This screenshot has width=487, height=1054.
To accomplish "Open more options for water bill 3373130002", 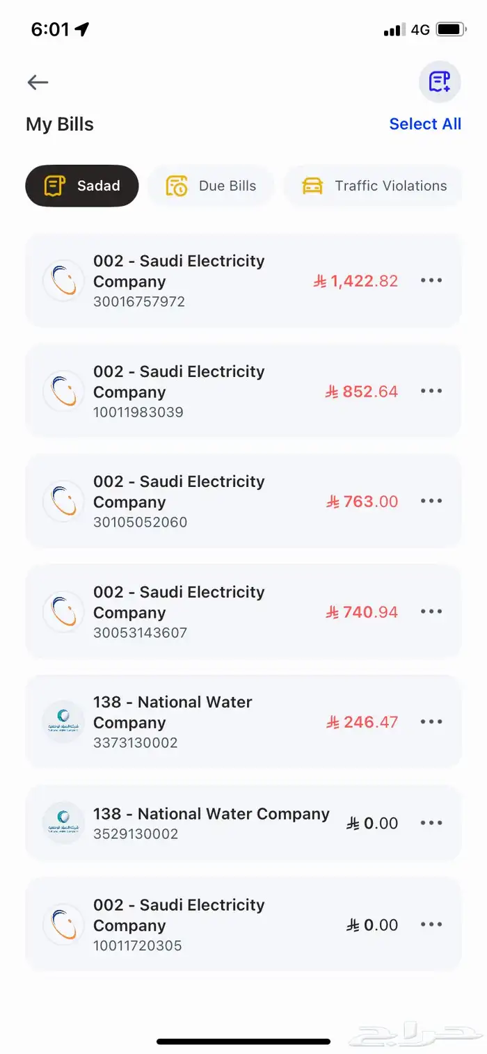I will (431, 721).
